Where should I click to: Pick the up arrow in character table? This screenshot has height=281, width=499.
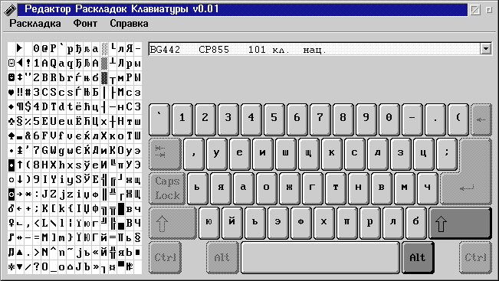click(20, 165)
